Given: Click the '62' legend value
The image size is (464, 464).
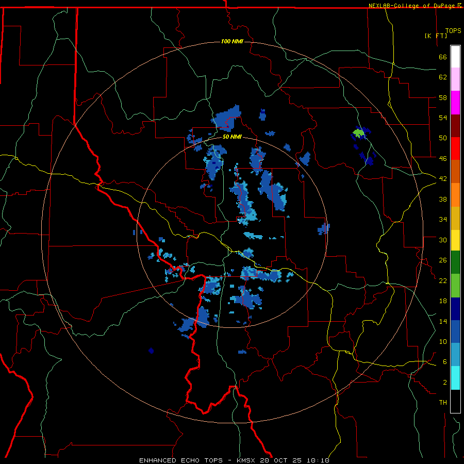Looking at the screenshot, I should tap(443, 77).
